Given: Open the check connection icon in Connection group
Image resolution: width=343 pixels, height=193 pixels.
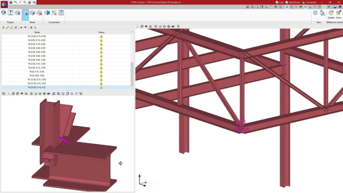Looking at the screenshot, I should click(54, 13).
